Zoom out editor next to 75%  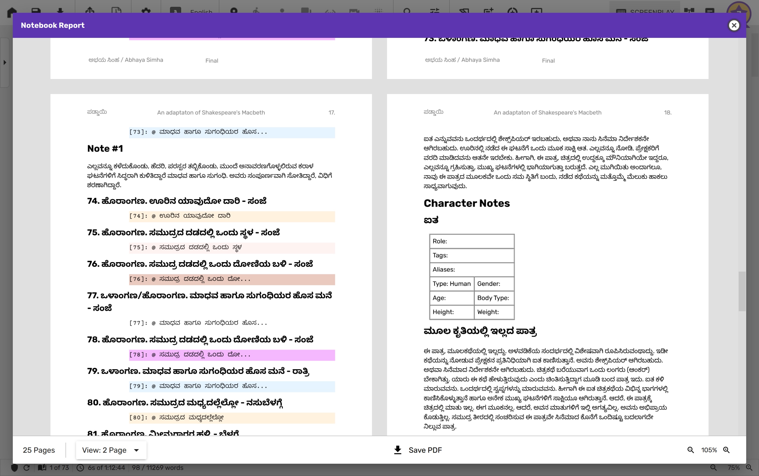point(713,467)
